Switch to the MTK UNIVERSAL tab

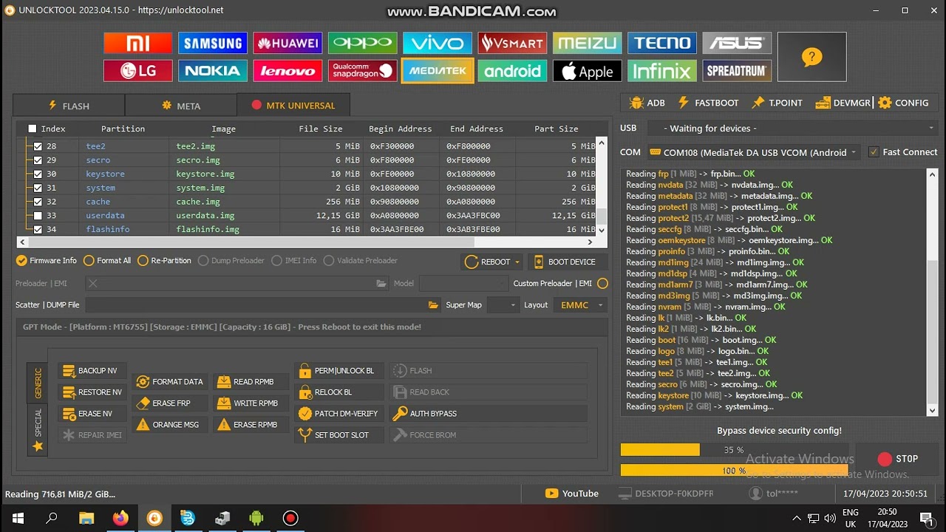pos(293,106)
